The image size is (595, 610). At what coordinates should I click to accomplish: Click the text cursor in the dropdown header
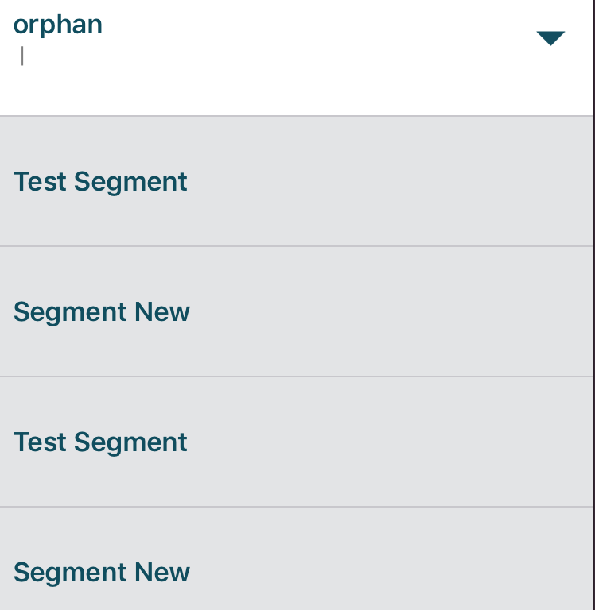tap(23, 57)
